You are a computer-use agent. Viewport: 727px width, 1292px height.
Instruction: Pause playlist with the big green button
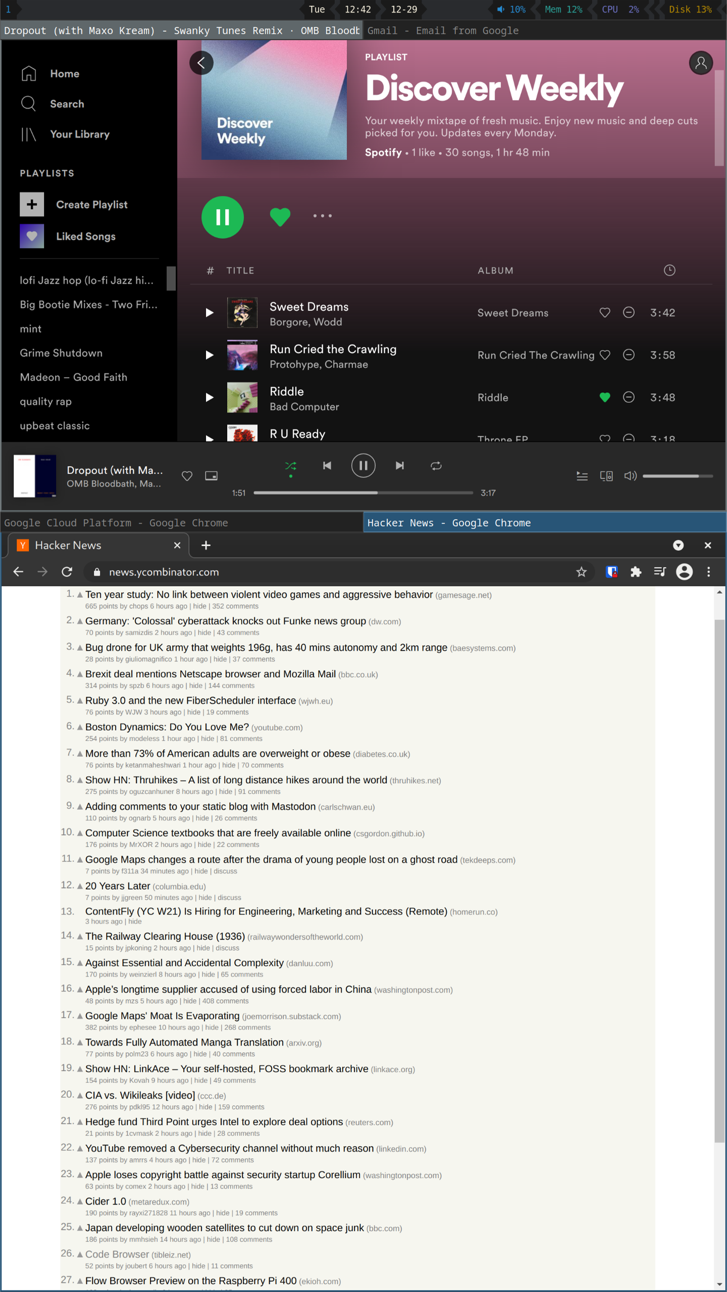click(223, 217)
